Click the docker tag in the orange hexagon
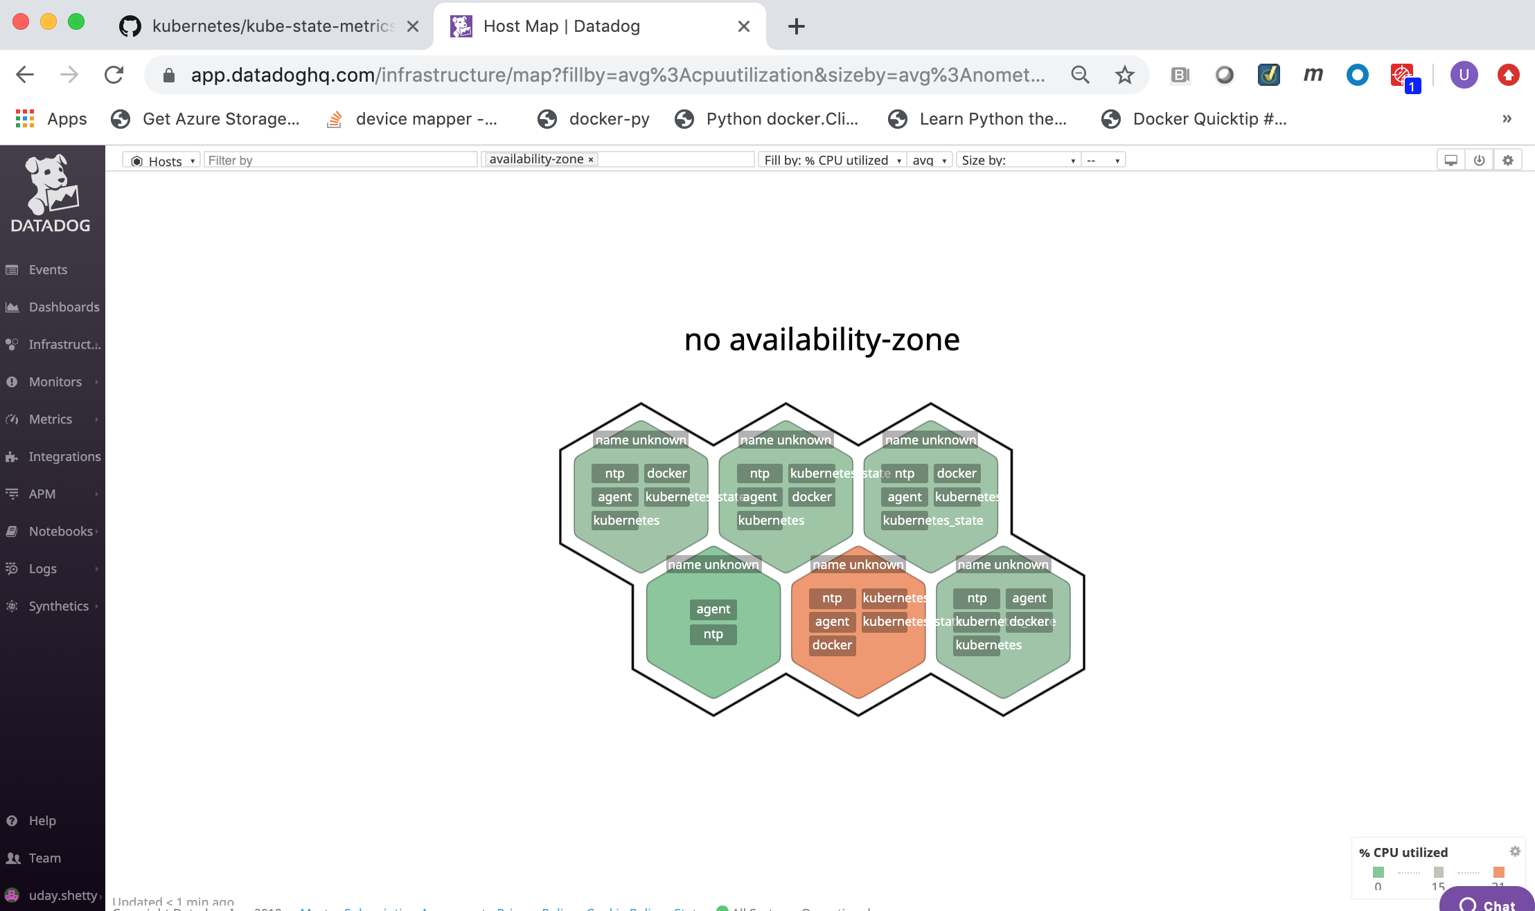The height and width of the screenshot is (911, 1535). pyautogui.click(x=832, y=645)
